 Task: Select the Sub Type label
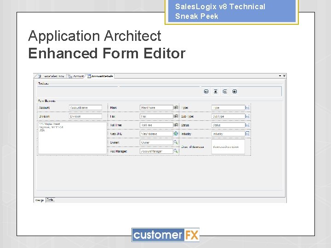pyautogui.click(x=187, y=116)
